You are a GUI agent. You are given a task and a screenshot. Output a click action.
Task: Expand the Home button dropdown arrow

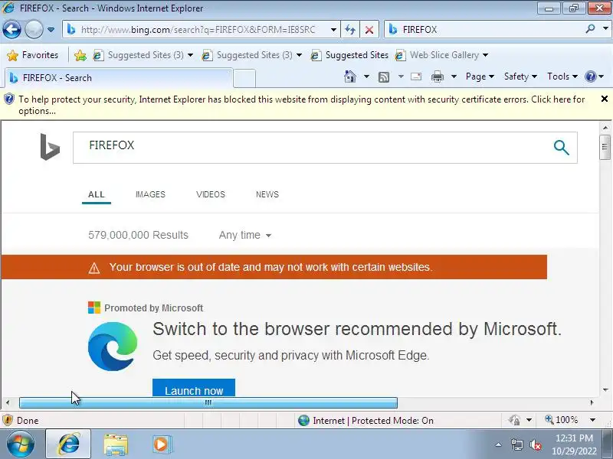pos(366,76)
